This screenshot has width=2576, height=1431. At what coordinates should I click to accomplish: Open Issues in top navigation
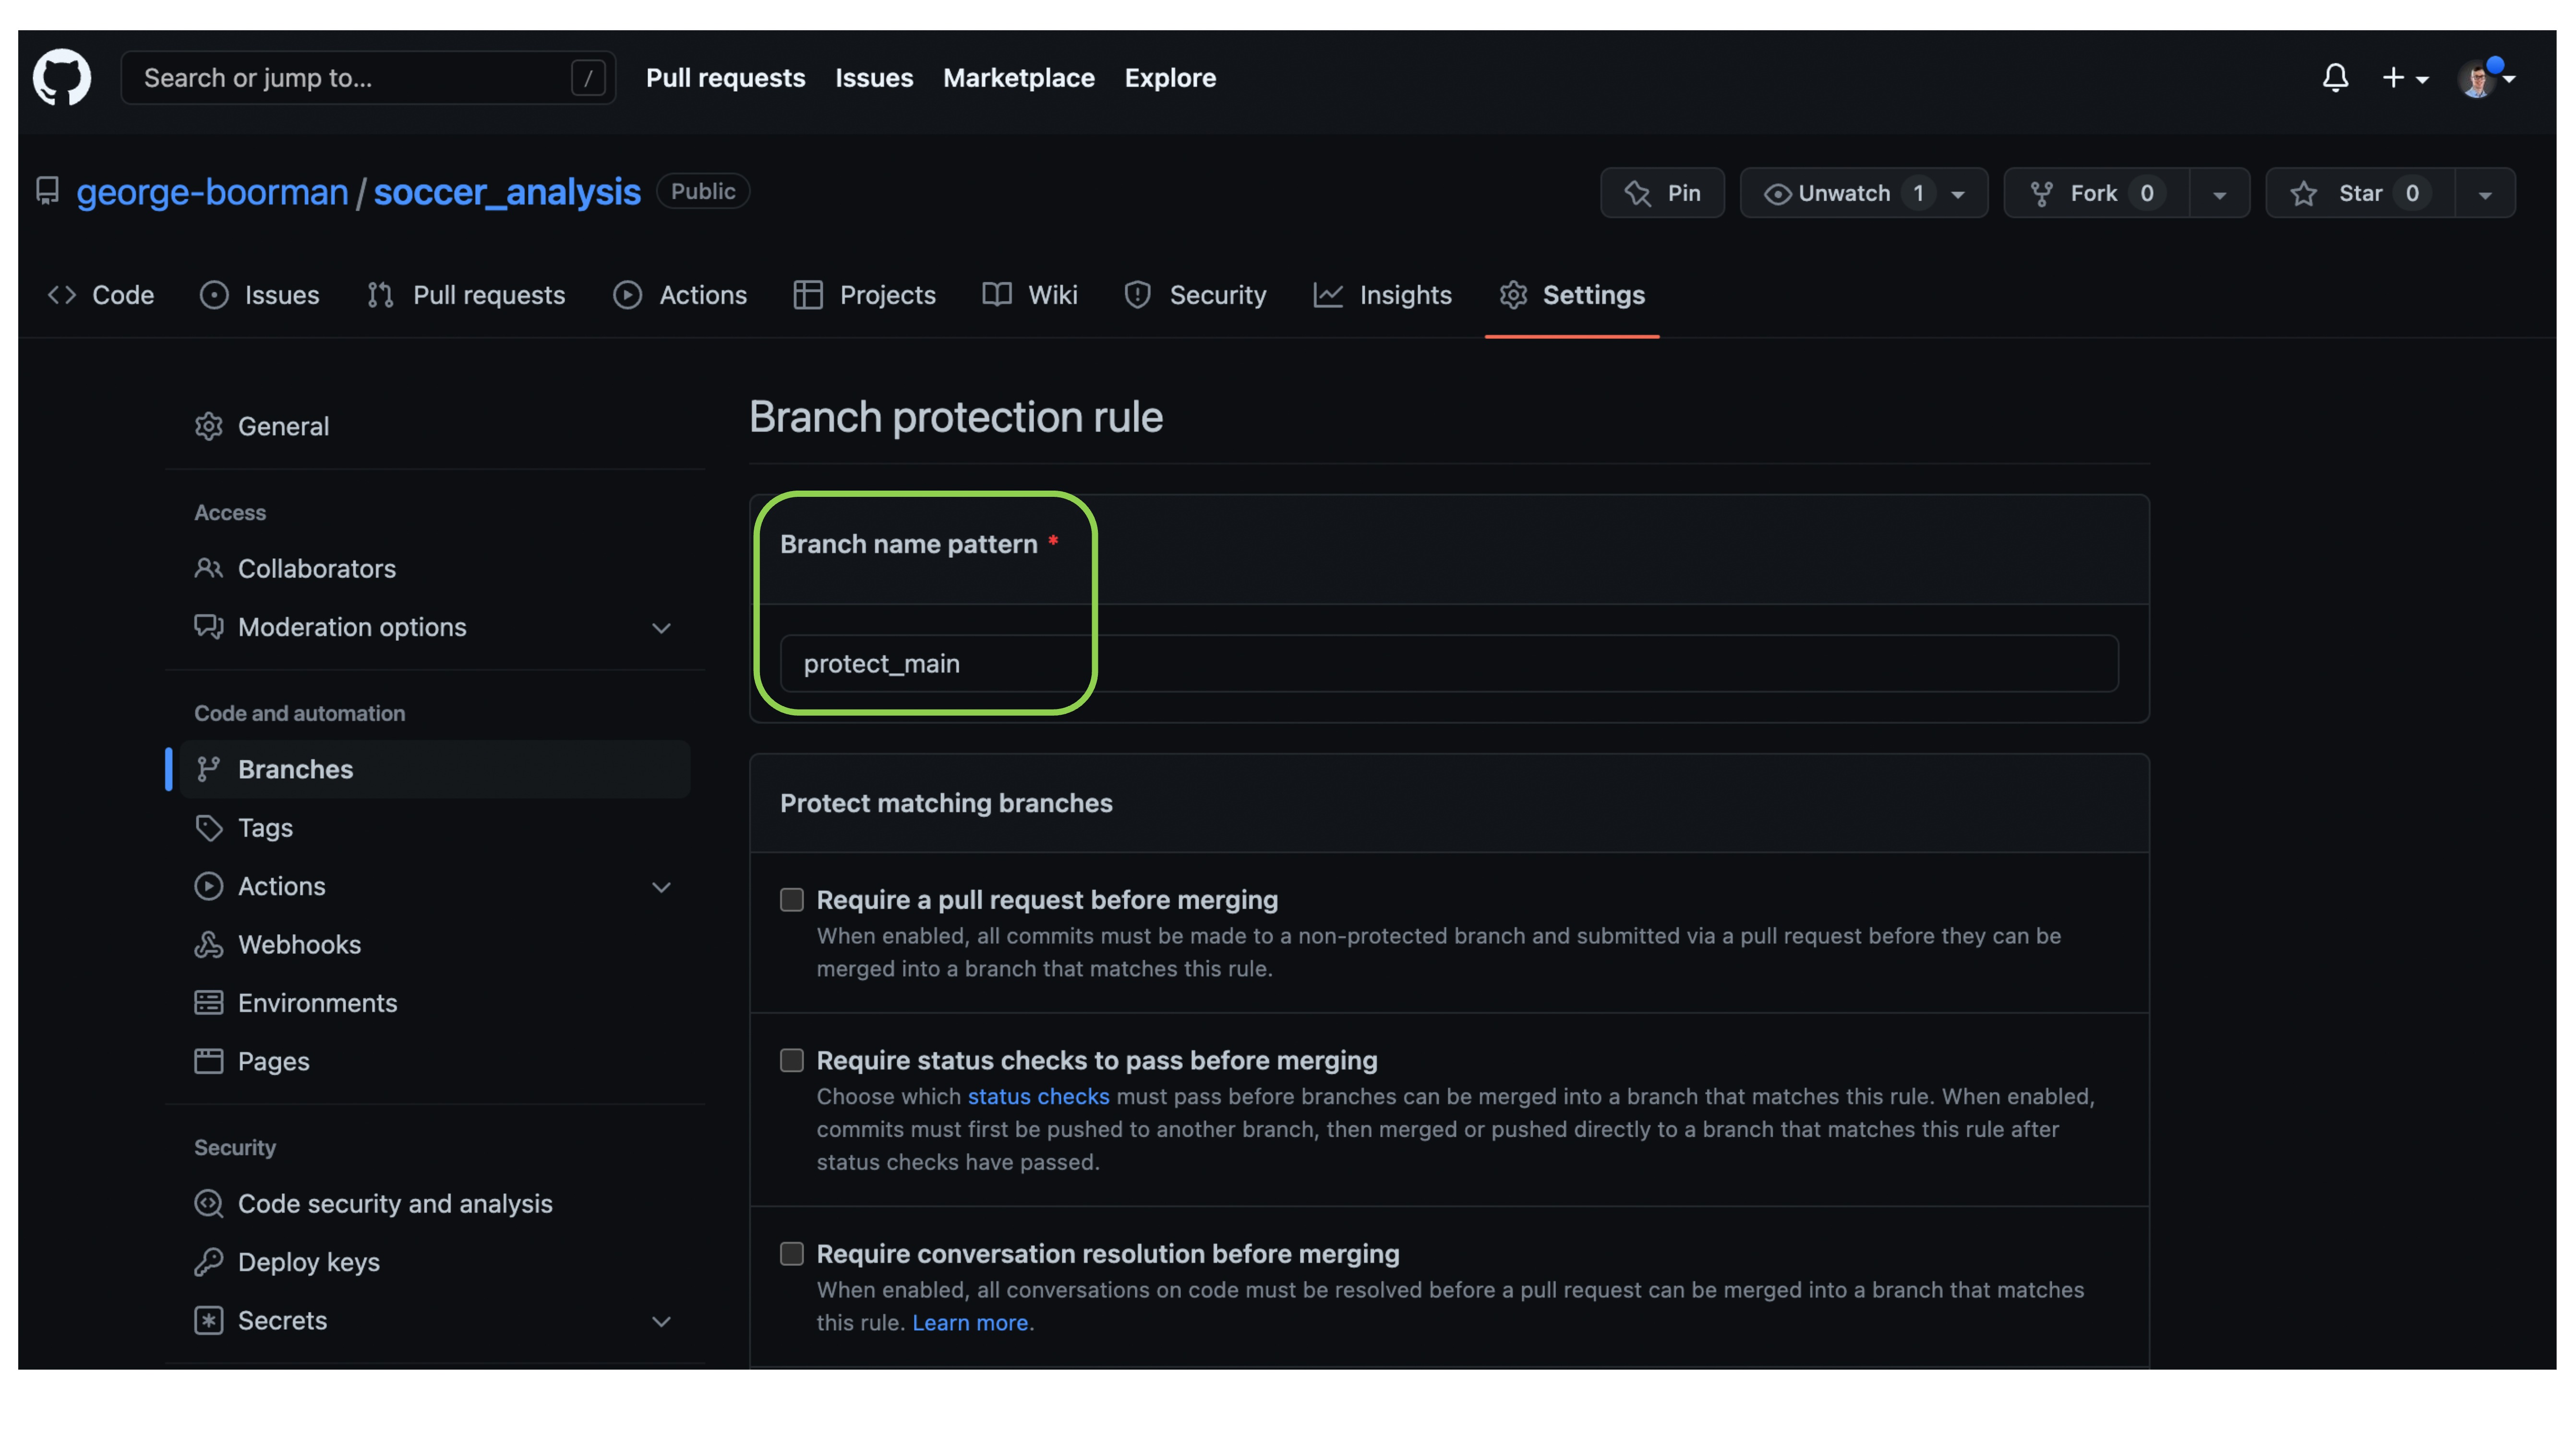coord(874,77)
